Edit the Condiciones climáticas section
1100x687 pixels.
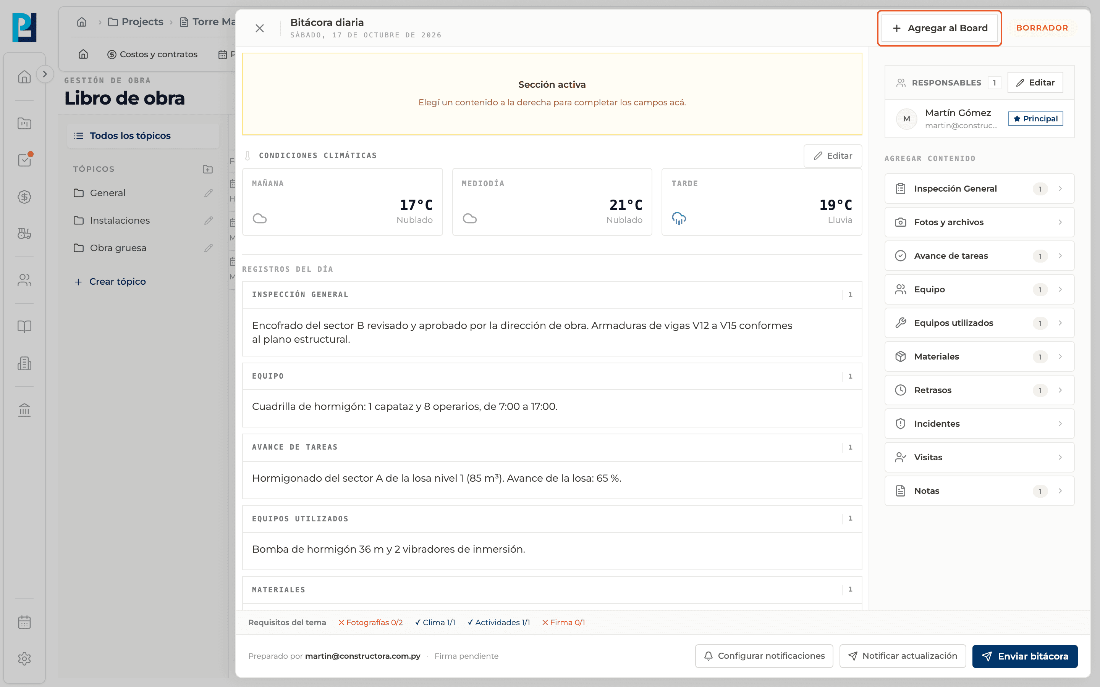point(832,156)
